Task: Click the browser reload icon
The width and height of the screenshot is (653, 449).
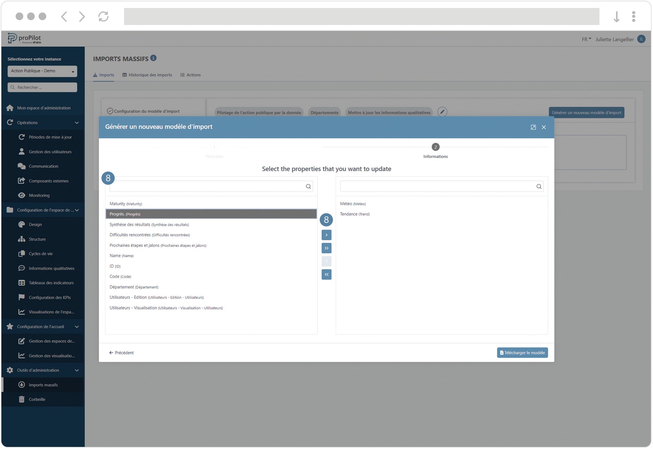Action: click(x=103, y=17)
